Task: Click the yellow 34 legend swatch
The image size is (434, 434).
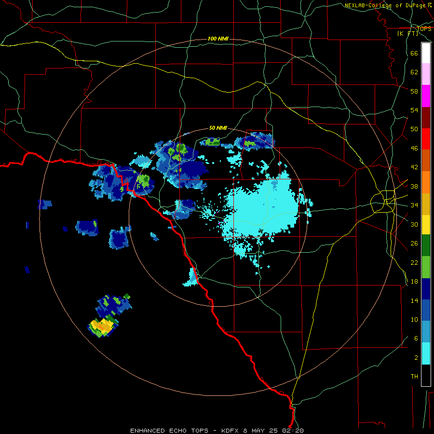Action: pyautogui.click(x=426, y=224)
